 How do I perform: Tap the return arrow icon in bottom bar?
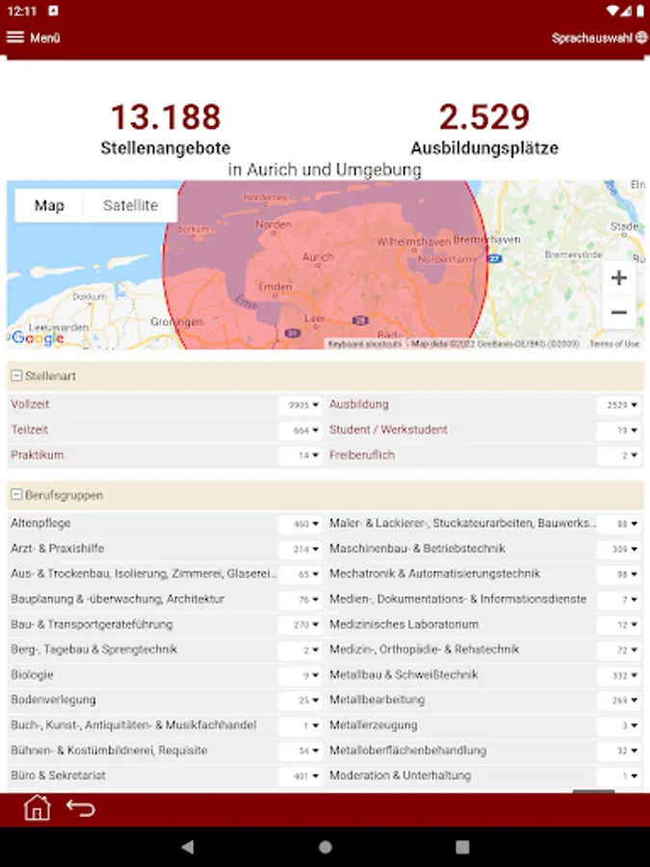[x=81, y=808]
